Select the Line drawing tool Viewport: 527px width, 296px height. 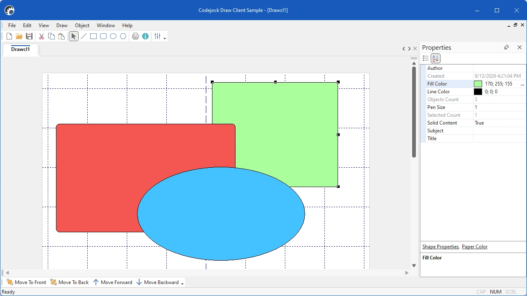(x=84, y=37)
